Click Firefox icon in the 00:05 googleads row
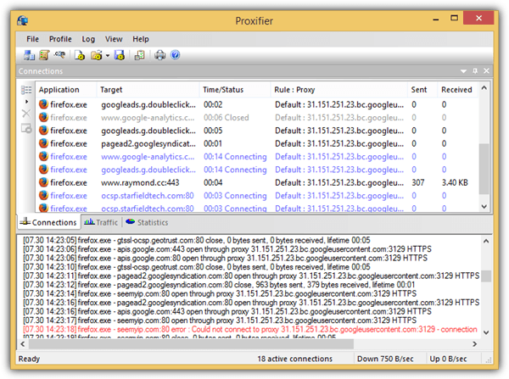 (43, 130)
